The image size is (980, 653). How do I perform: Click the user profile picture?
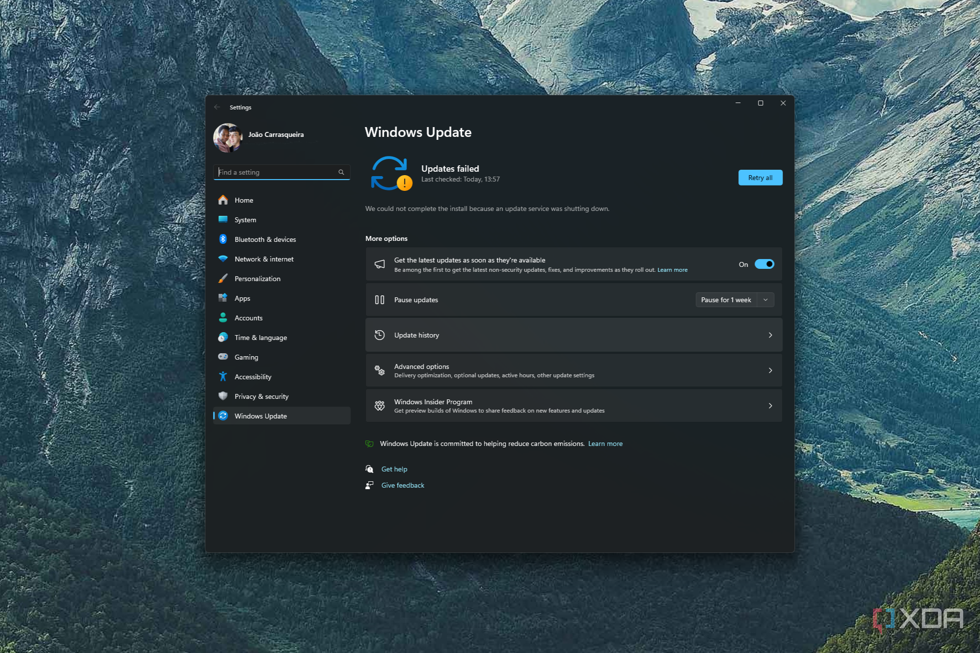coord(228,137)
